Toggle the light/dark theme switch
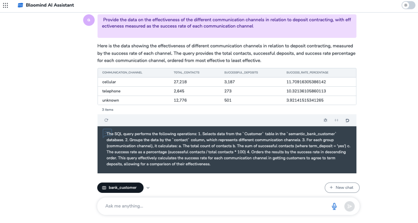This screenshot has width=418, height=223. coord(405,5)
